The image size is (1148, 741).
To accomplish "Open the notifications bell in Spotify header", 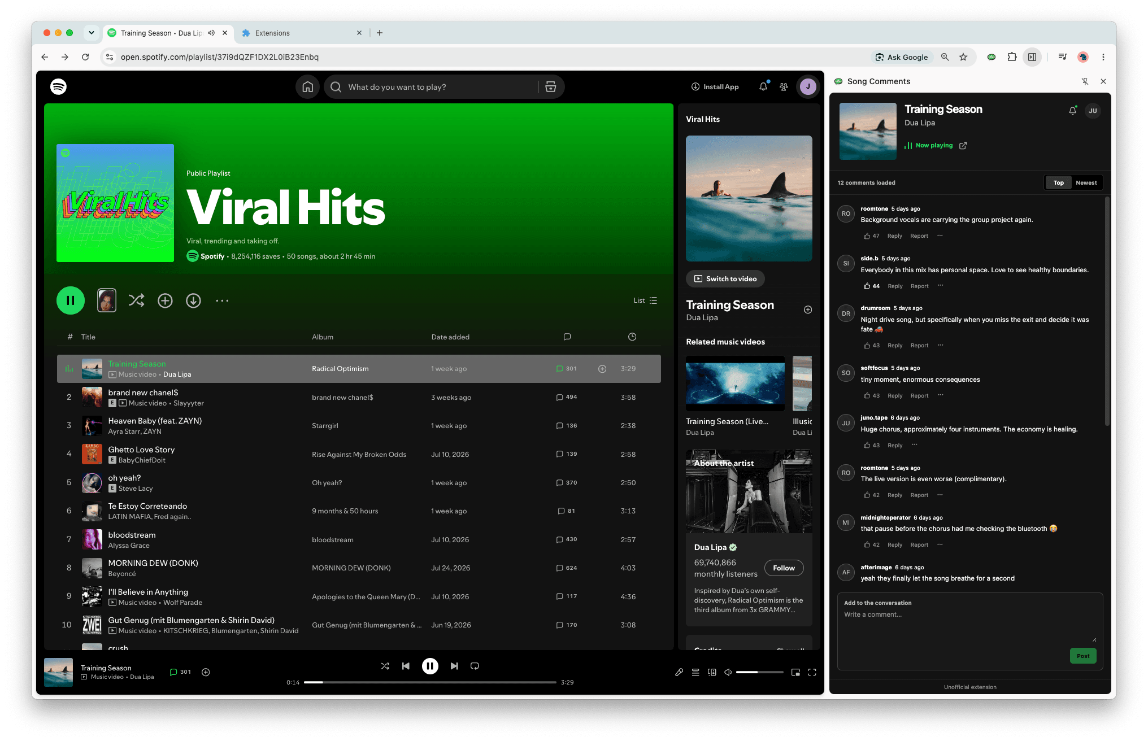I will pos(763,86).
